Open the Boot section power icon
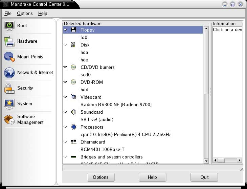Screen dimensions: 247x189 [9, 26]
